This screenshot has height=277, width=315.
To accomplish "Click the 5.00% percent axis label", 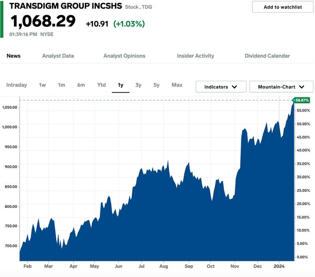I will [302, 244].
